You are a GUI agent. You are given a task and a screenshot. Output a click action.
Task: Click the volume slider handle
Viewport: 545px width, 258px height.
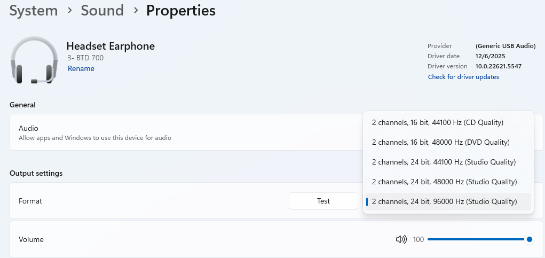[x=530, y=239]
